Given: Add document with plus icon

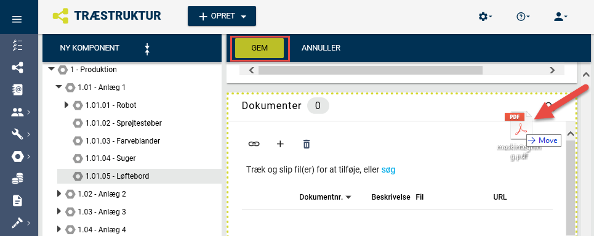Looking at the screenshot, I should (280, 144).
